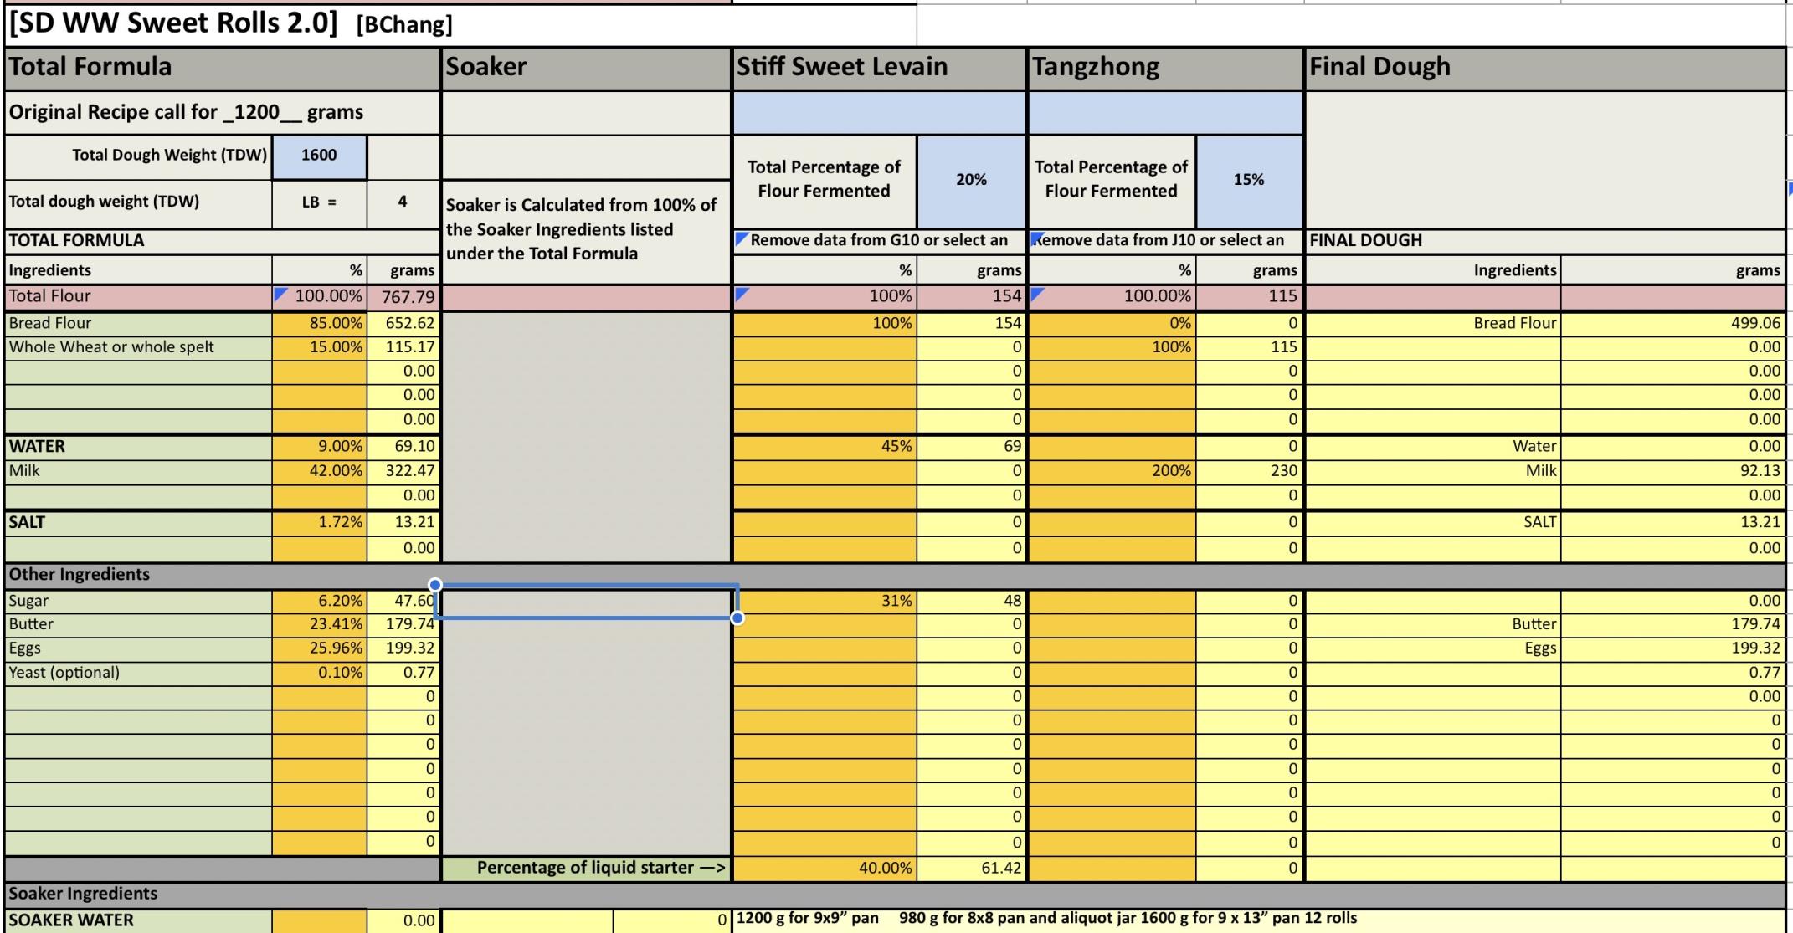This screenshot has height=933, width=1793.
Task: Select Stiff Sweet Levain 20% fermented cell
Action: (x=971, y=180)
